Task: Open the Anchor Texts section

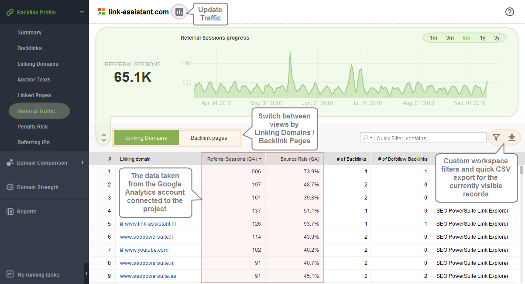Action: pos(34,80)
